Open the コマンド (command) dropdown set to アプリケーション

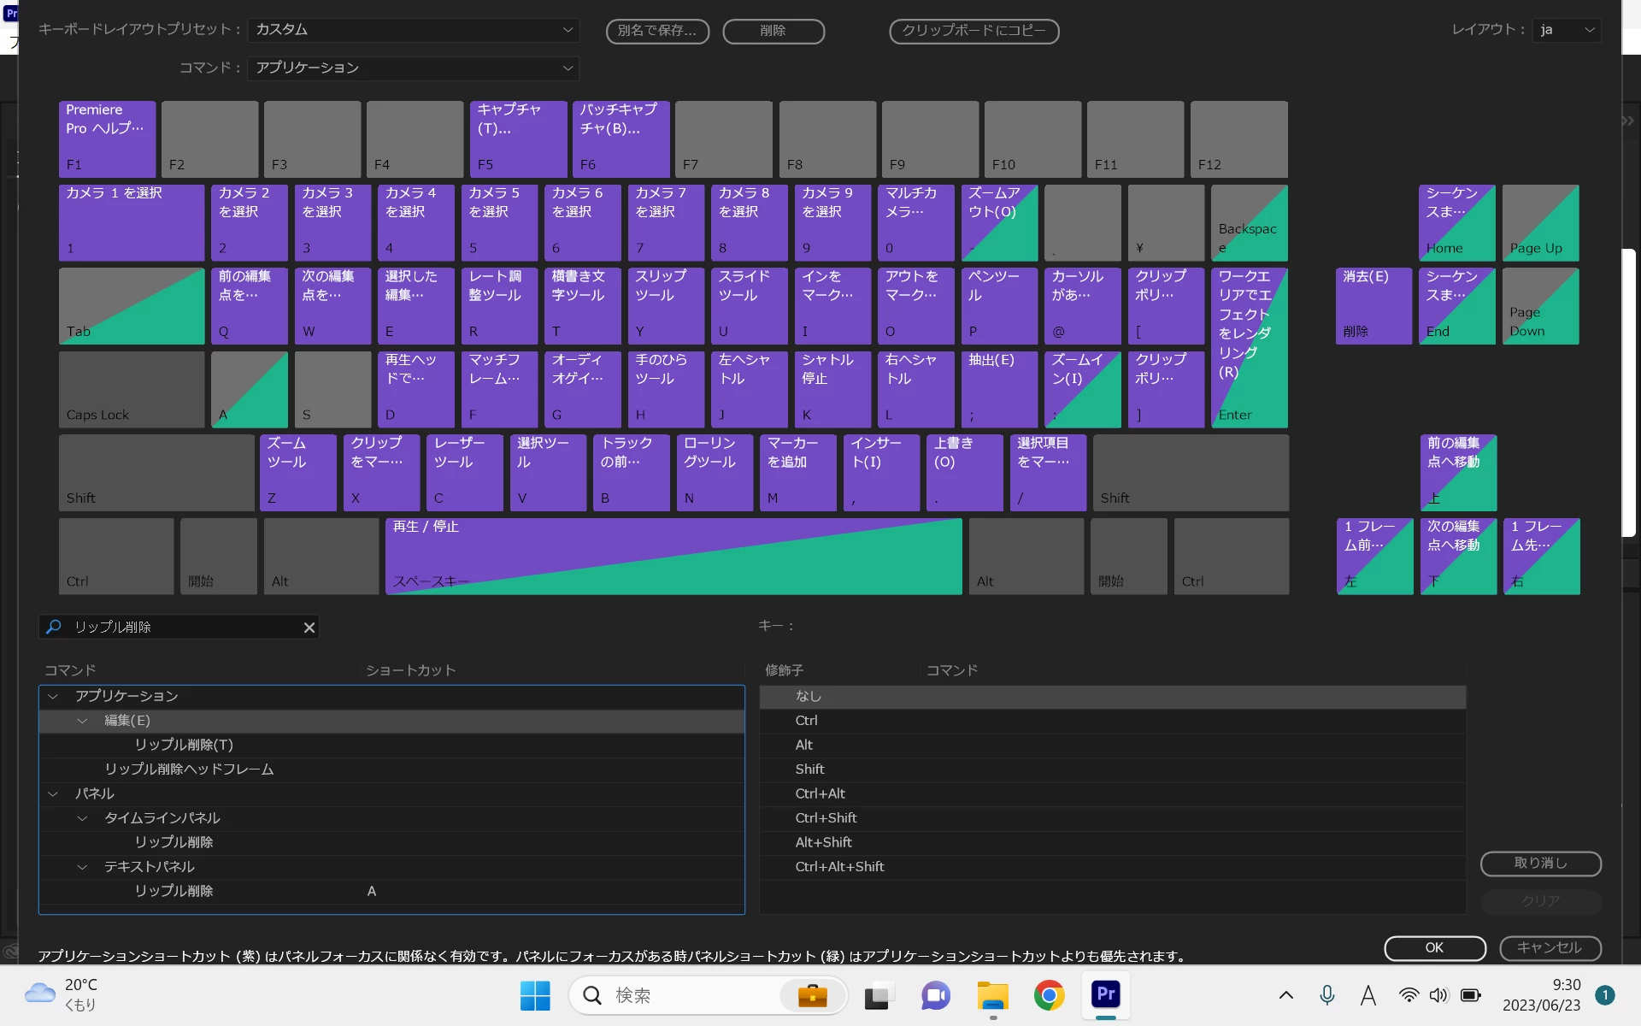tap(414, 68)
